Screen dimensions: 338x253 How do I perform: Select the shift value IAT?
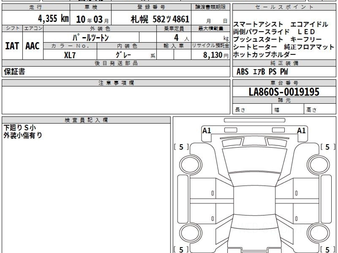click(12, 46)
